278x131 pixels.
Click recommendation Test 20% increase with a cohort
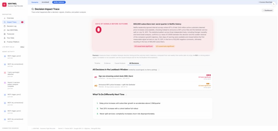[x=119, y=108]
